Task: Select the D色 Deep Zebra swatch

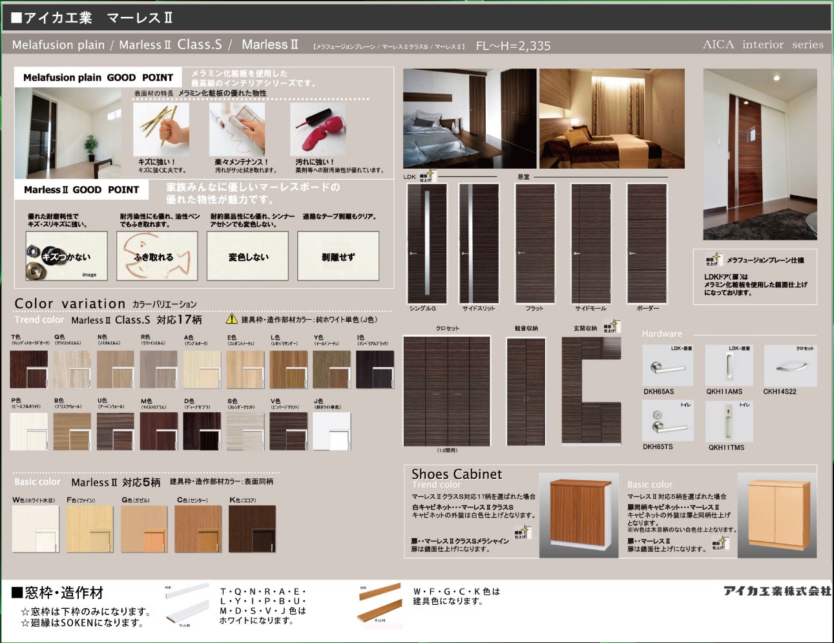Action: click(x=202, y=431)
